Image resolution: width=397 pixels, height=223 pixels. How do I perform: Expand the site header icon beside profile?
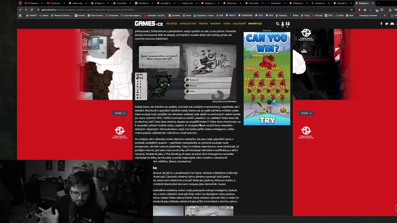[x=288, y=24]
